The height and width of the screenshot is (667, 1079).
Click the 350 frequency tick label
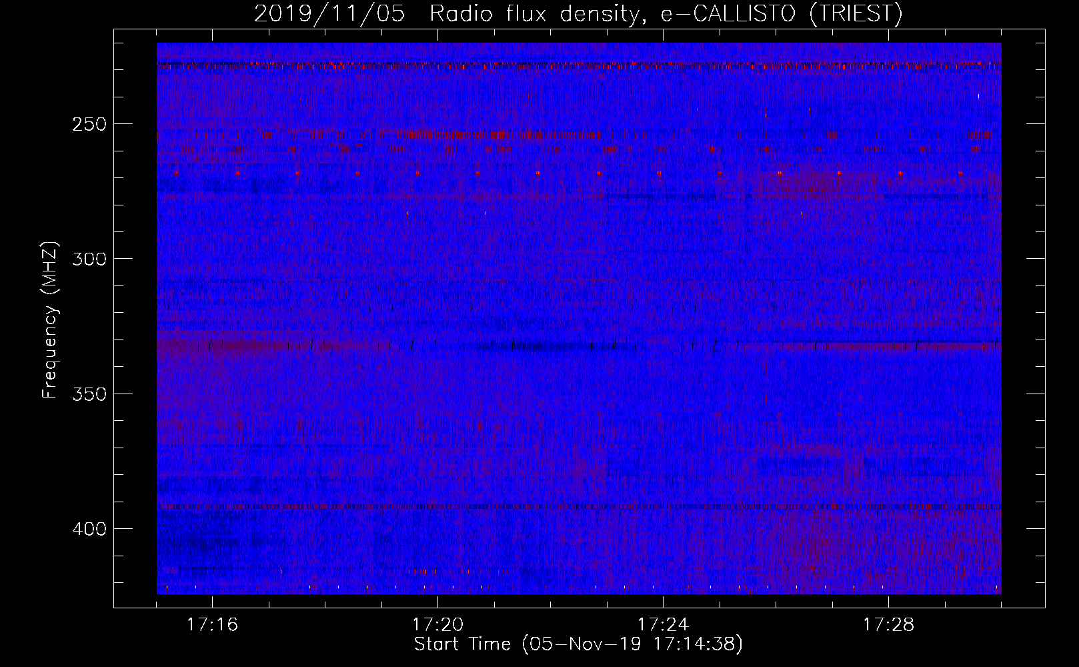pos(89,394)
